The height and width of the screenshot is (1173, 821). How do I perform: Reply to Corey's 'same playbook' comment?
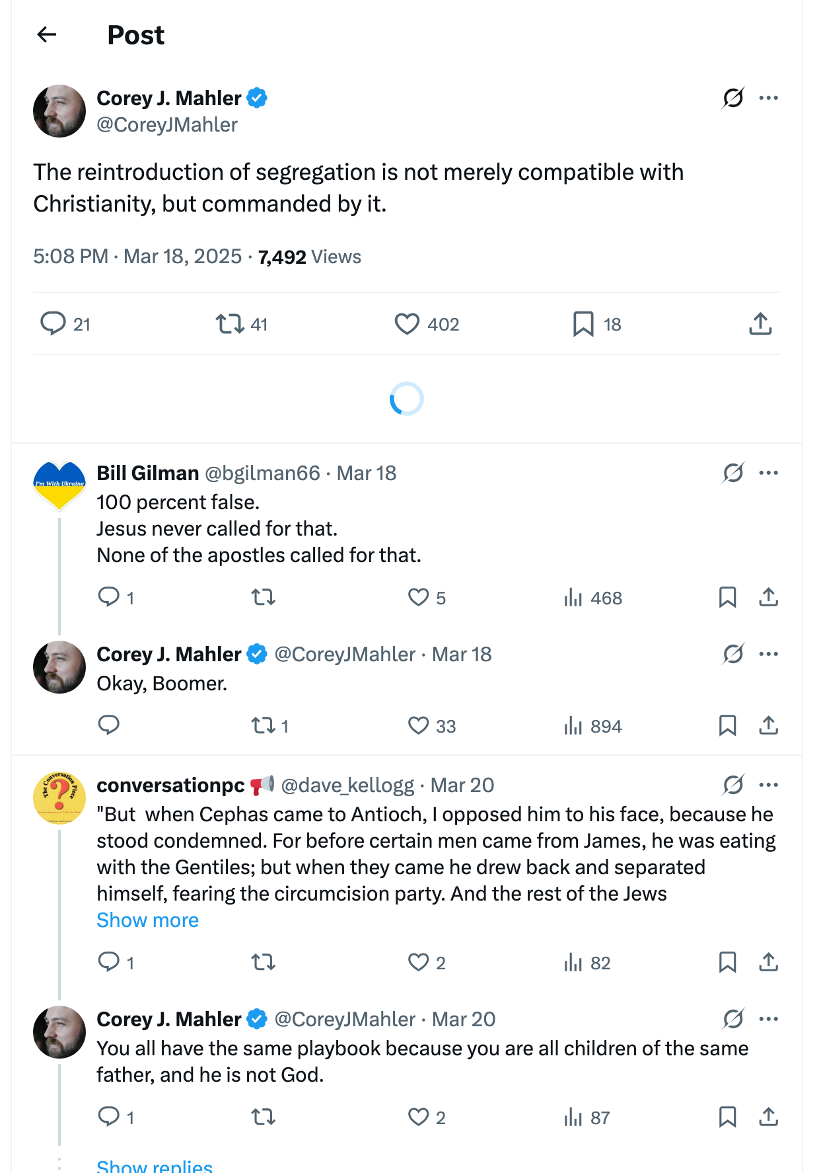109,1117
